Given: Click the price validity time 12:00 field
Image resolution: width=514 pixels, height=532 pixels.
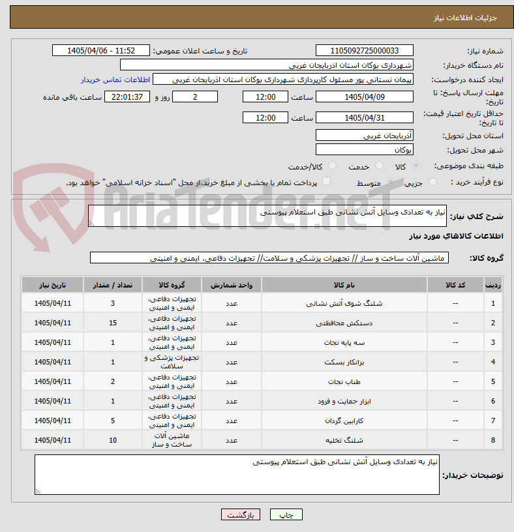Looking at the screenshot, I should click(x=265, y=118).
